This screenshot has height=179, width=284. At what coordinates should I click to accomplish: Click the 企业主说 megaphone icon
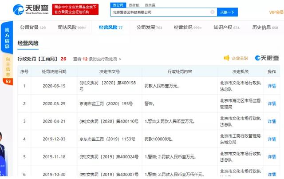[226, 58]
